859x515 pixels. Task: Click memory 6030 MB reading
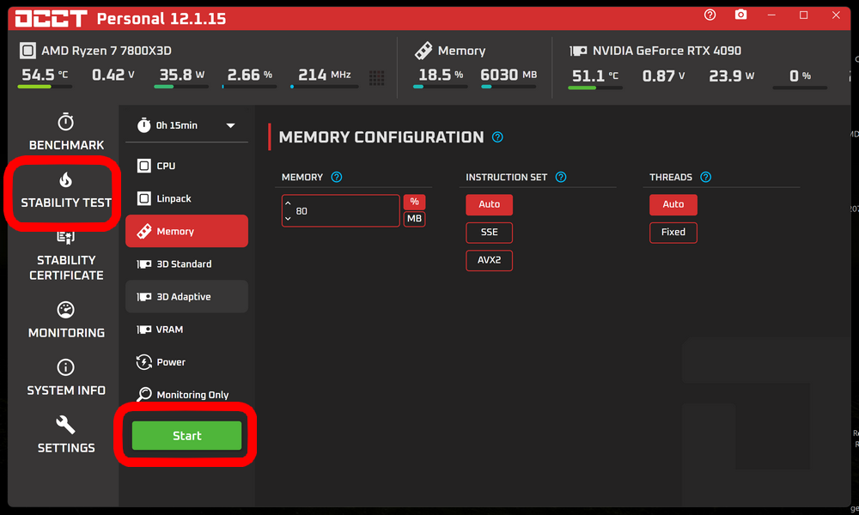(x=509, y=75)
